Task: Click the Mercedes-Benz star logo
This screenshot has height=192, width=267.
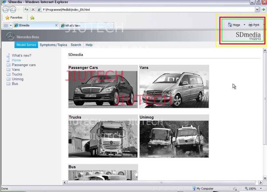Action: coord(10,36)
